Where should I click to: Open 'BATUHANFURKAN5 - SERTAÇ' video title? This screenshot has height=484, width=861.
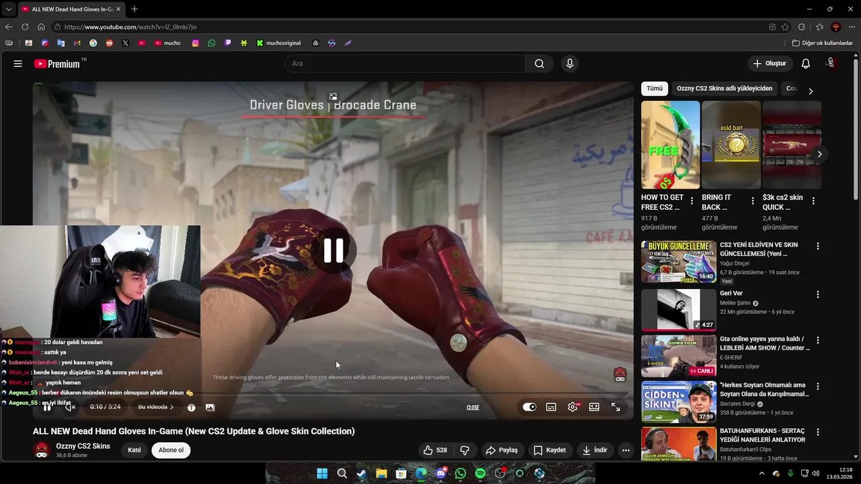click(763, 436)
